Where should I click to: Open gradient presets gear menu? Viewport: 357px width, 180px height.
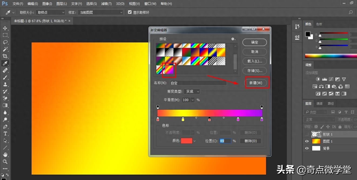233,39
